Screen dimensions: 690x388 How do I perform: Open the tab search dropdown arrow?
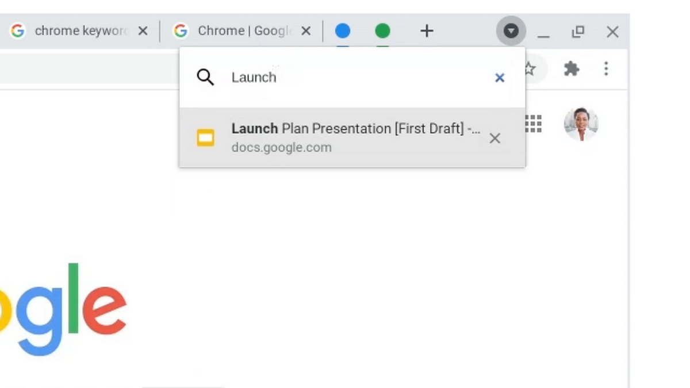tap(511, 31)
